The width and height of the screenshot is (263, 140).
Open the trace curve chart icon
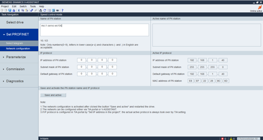(53, 10)
